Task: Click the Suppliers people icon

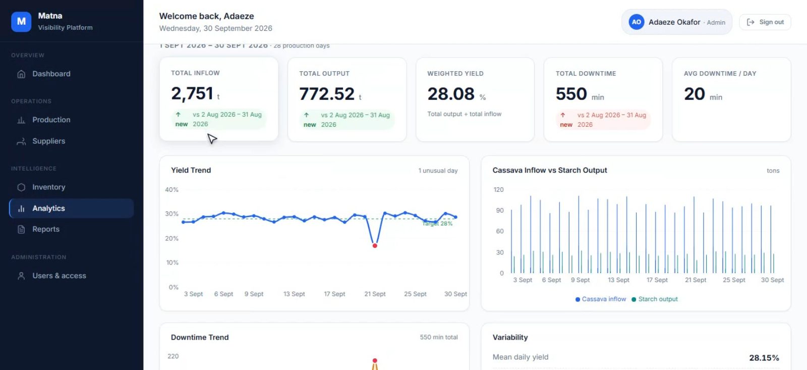Action: [x=21, y=141]
